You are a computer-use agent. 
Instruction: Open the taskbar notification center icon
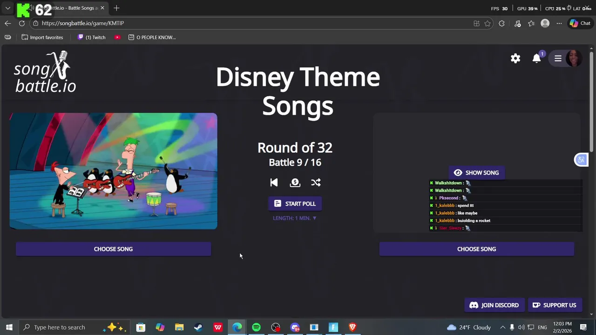tap(583, 327)
